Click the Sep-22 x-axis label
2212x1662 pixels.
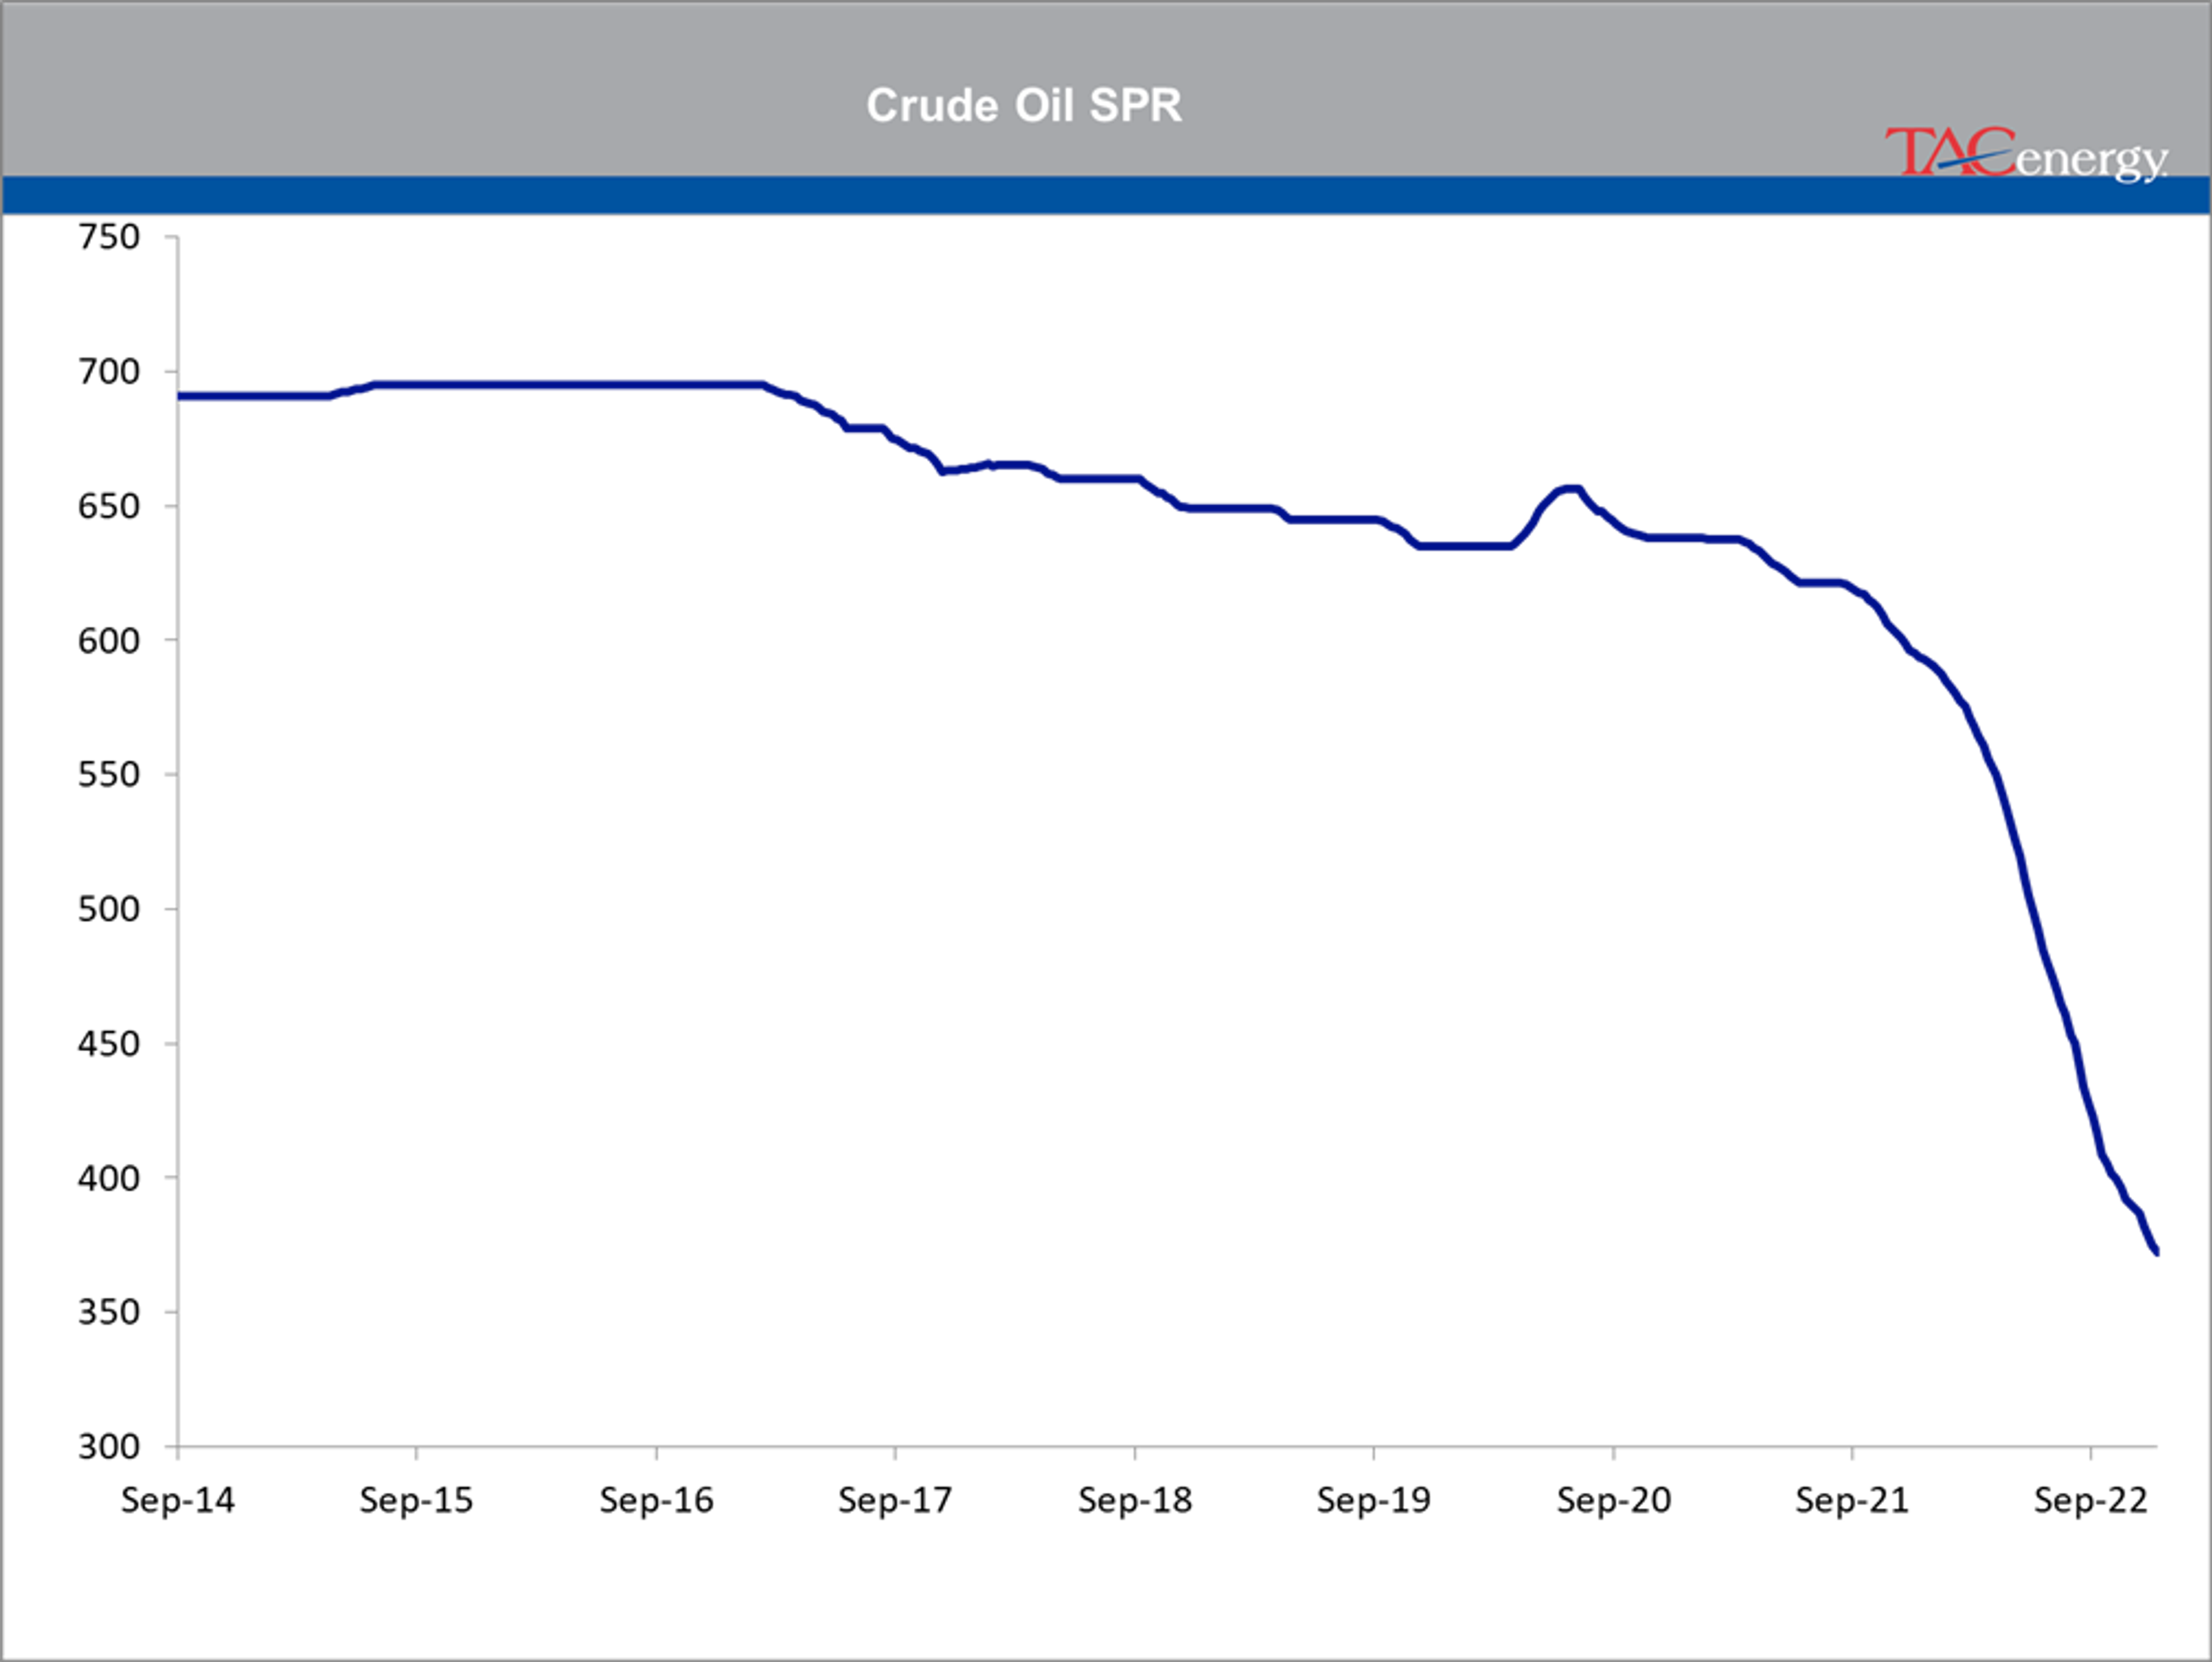2091,1501
